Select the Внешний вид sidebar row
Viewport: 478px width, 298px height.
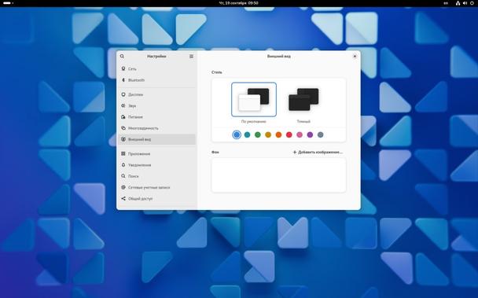157,139
